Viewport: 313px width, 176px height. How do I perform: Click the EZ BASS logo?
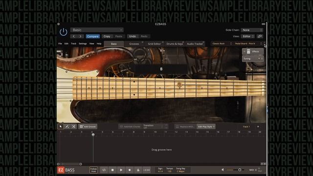[67, 170]
